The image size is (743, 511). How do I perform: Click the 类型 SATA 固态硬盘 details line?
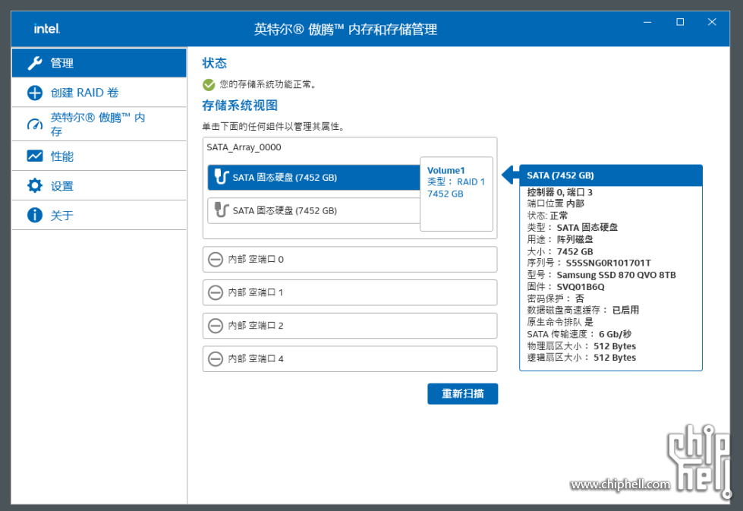572,228
